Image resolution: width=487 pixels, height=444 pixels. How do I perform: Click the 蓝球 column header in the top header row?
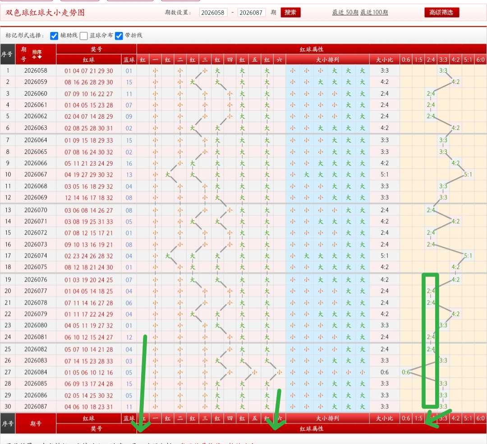pos(129,60)
